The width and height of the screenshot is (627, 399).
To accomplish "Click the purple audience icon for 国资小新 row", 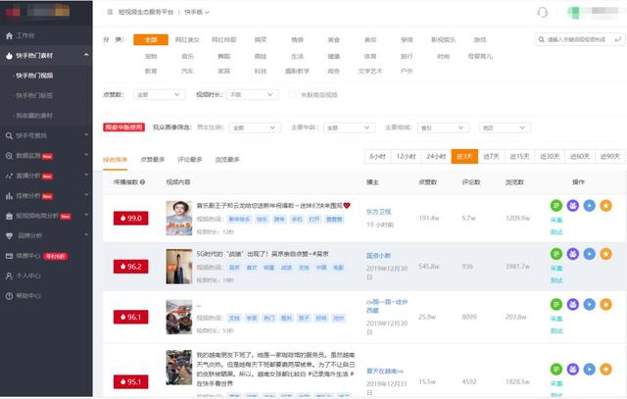I will (x=572, y=253).
